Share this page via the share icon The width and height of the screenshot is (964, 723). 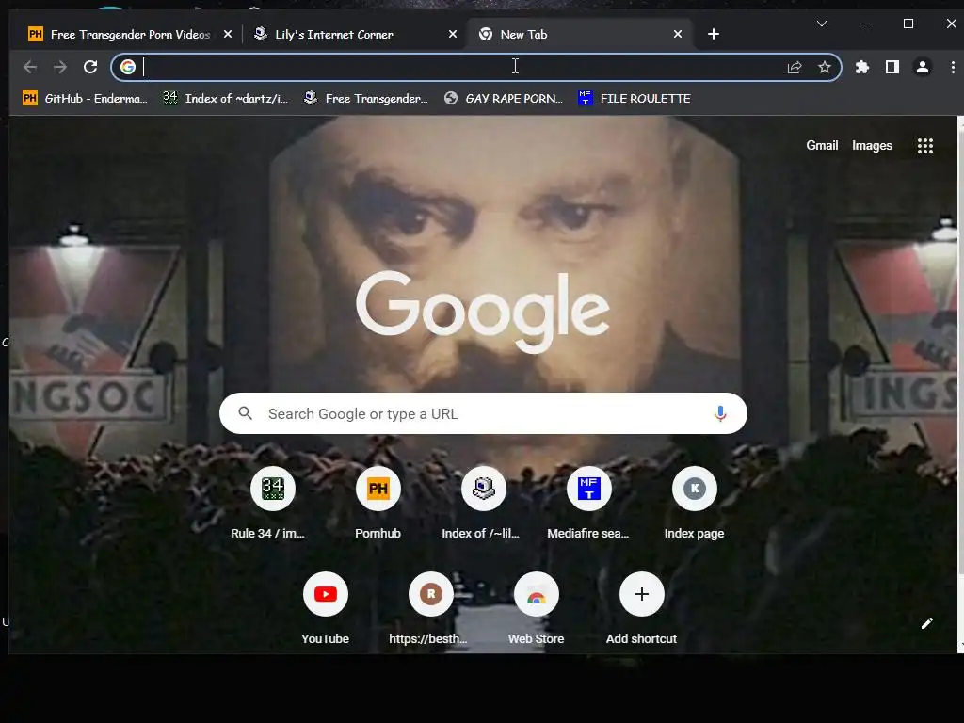(795, 67)
